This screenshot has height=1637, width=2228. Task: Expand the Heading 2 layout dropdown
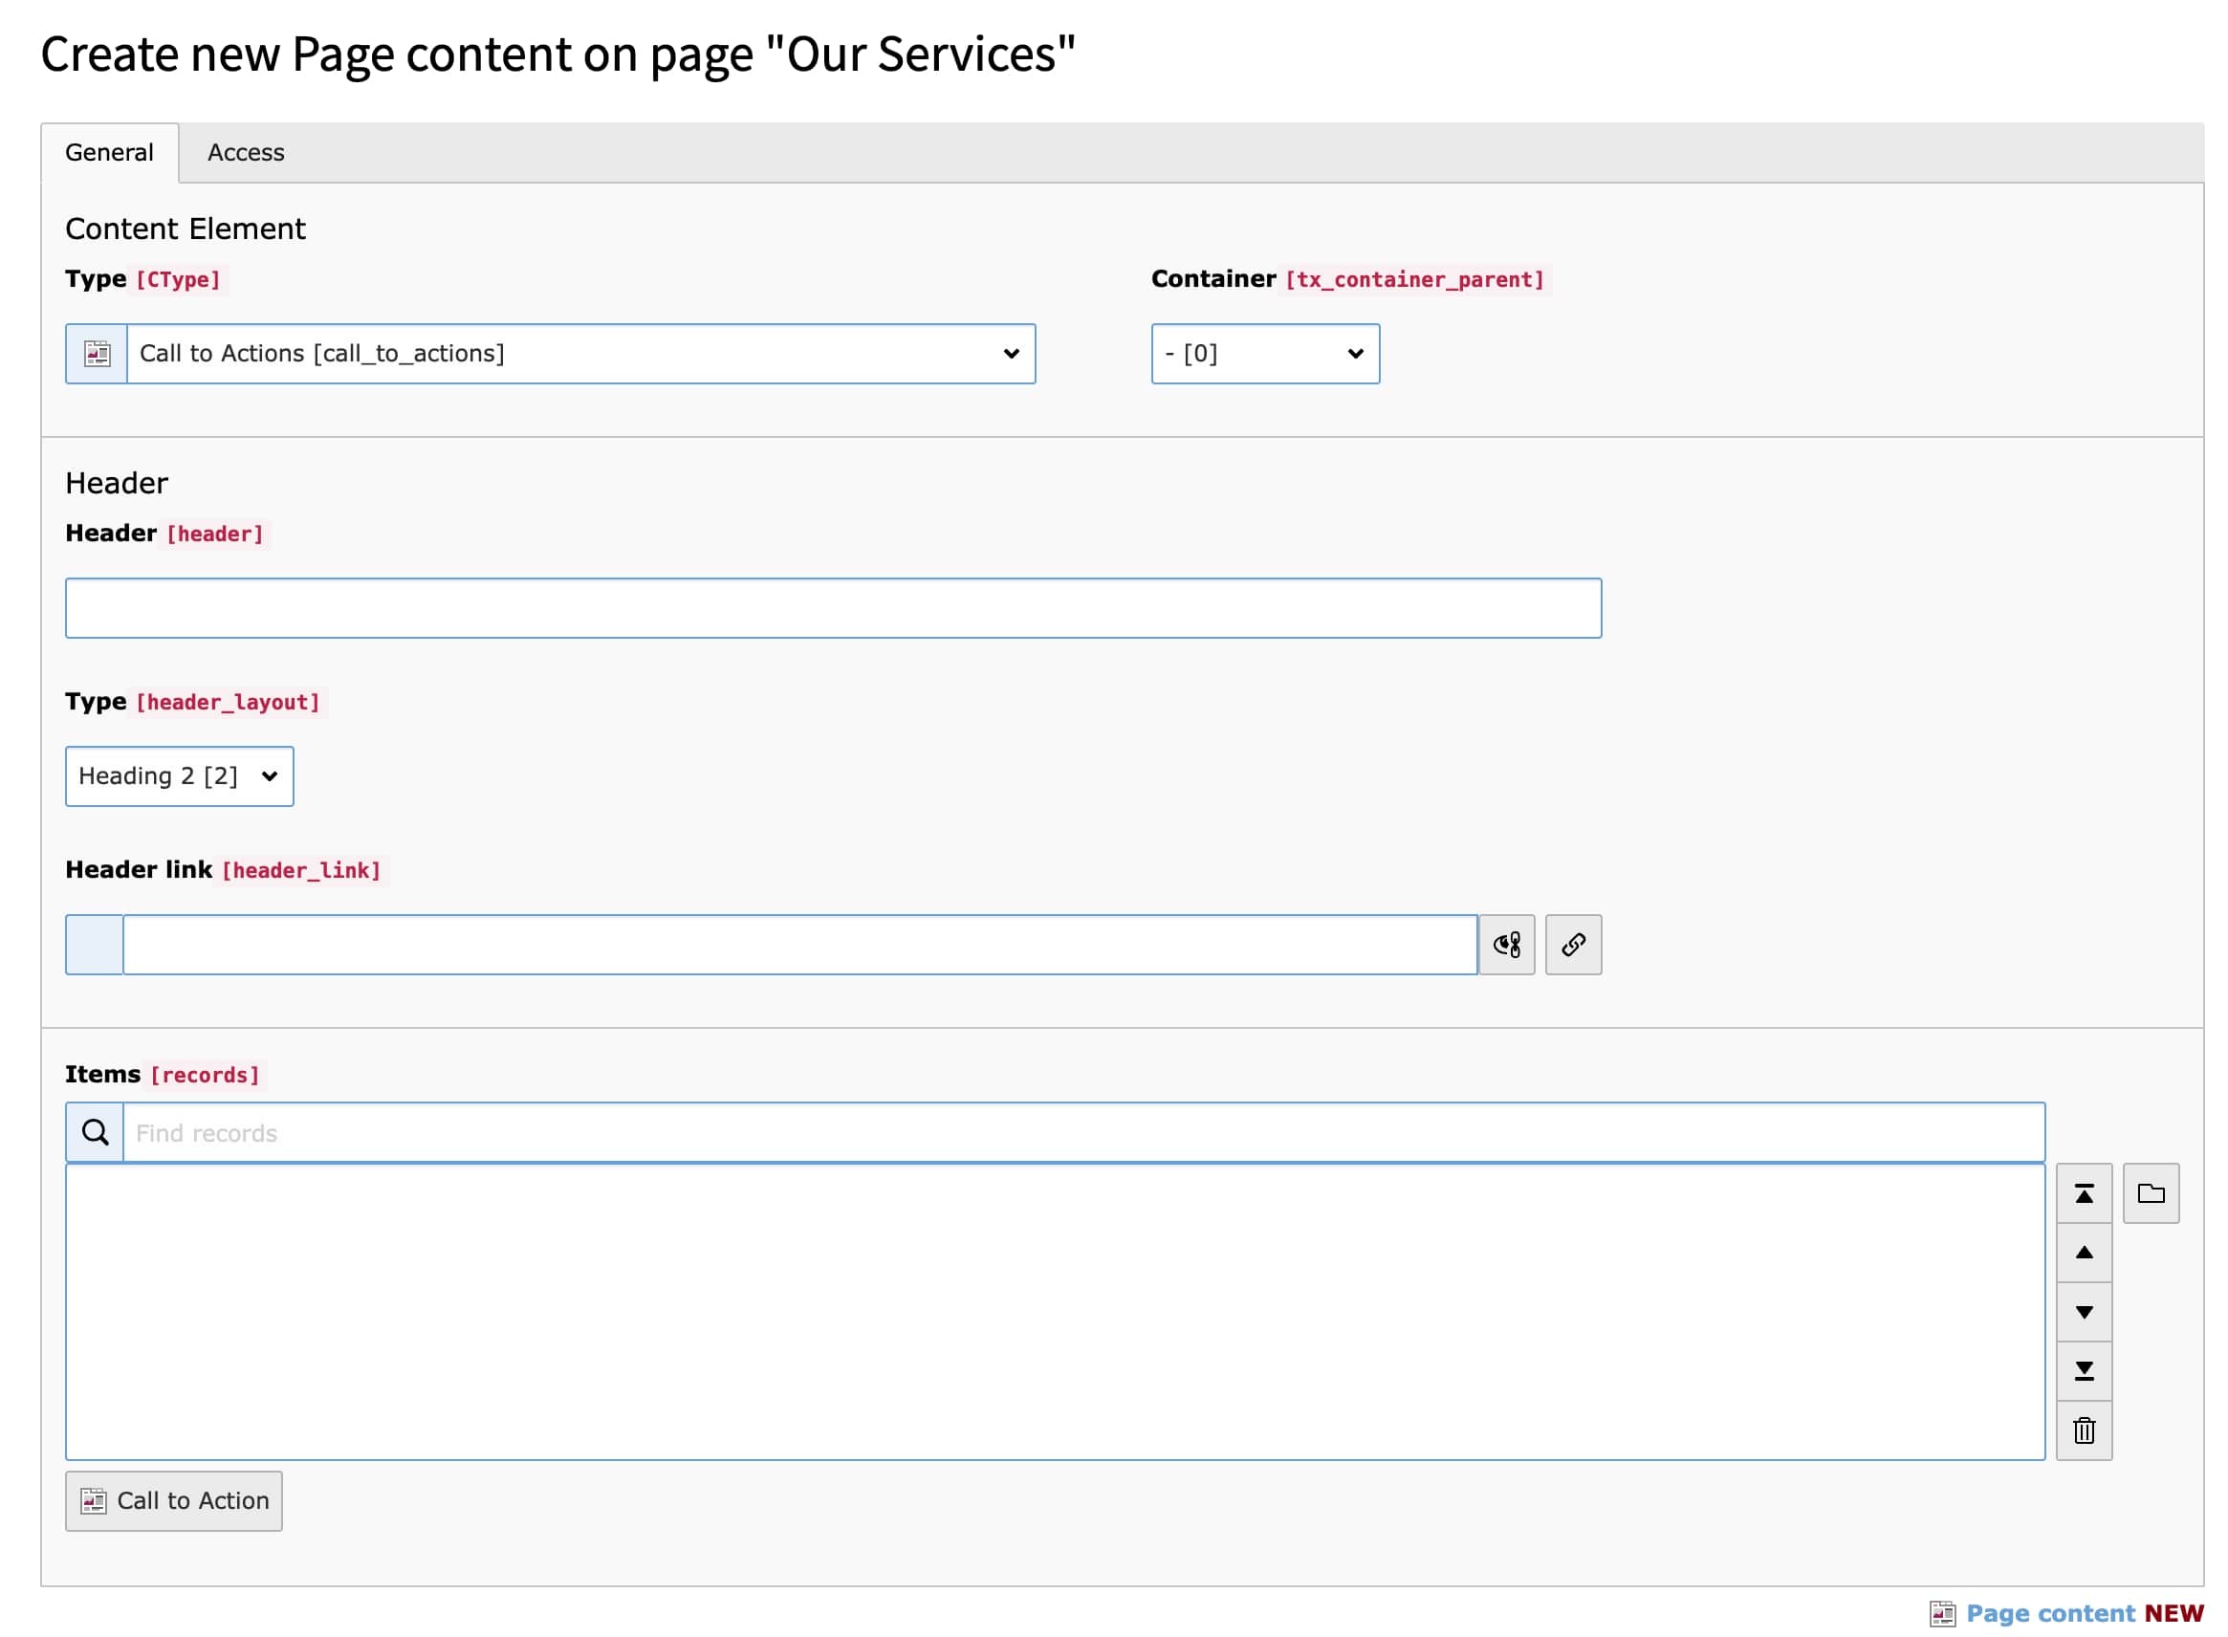point(180,775)
